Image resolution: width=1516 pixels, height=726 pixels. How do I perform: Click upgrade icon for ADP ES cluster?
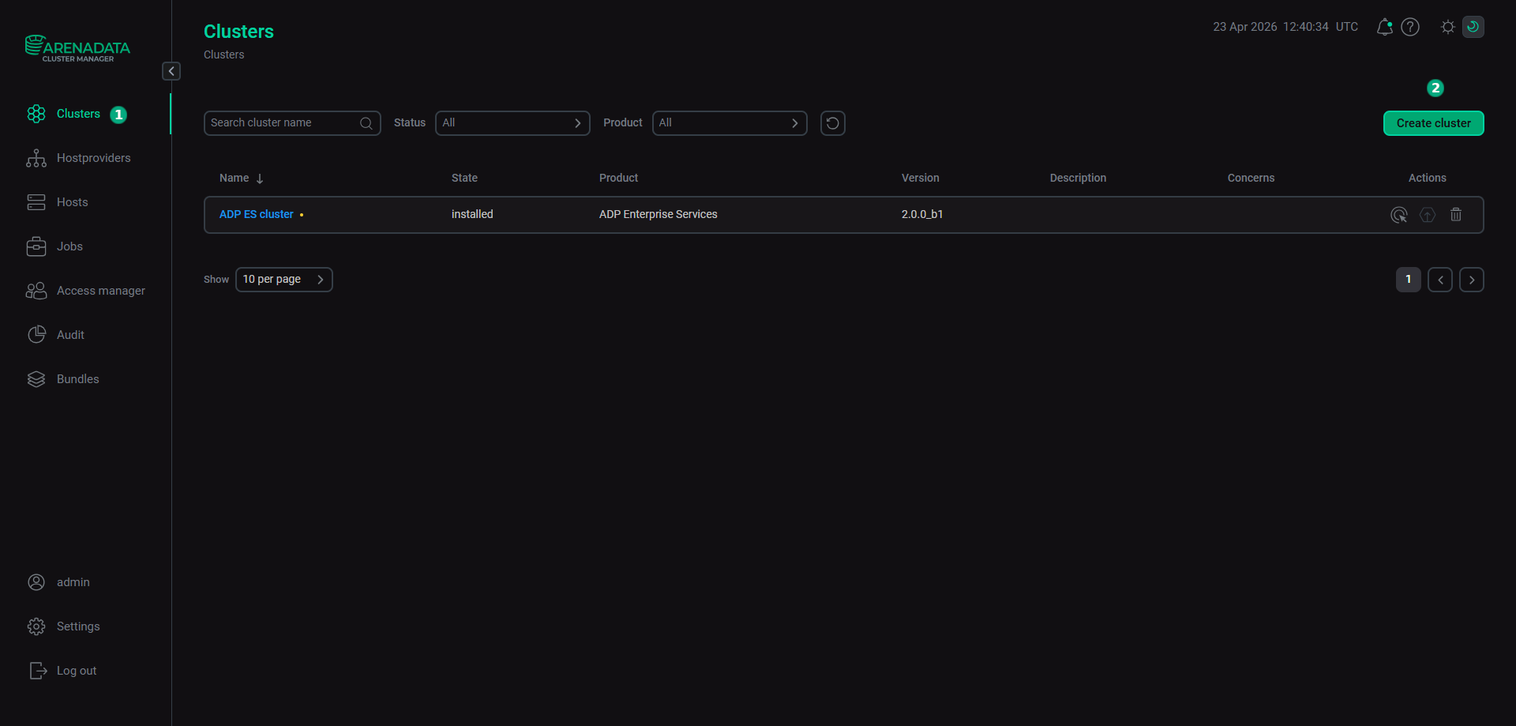click(x=1428, y=215)
